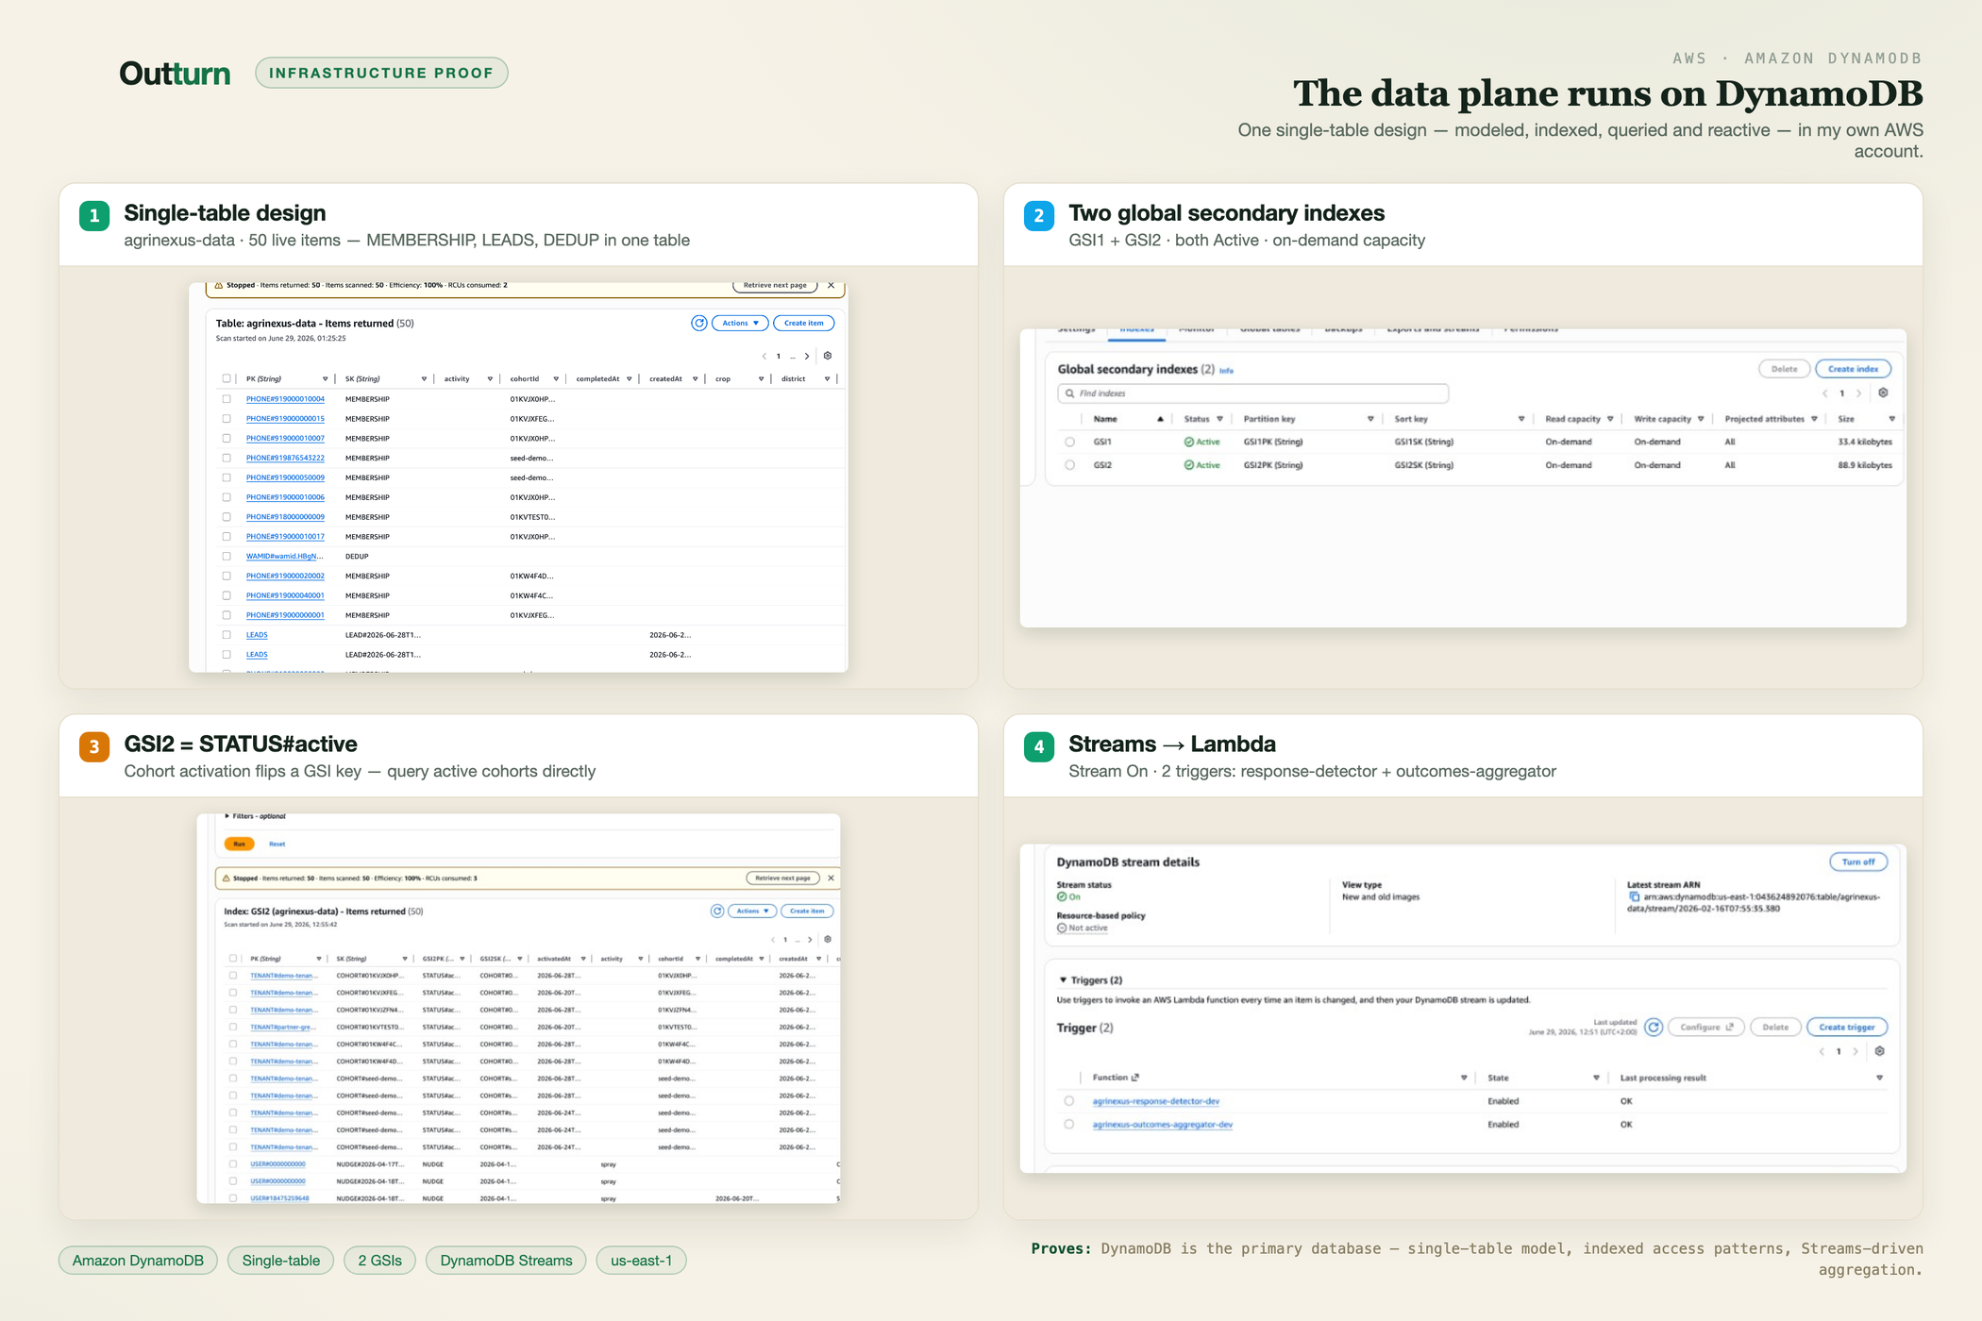
Task: Open the Status column menu in indexes table
Action: pyautogui.click(x=1219, y=419)
